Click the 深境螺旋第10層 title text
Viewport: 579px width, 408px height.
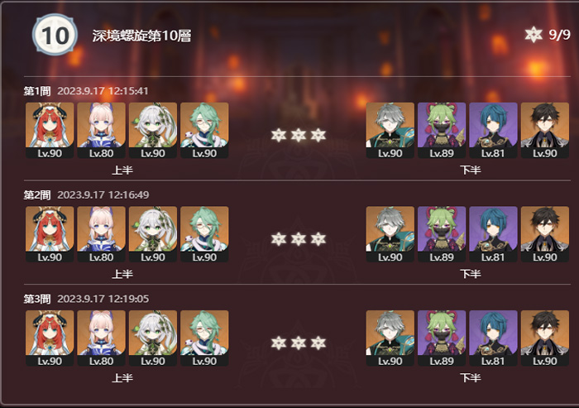(x=141, y=36)
